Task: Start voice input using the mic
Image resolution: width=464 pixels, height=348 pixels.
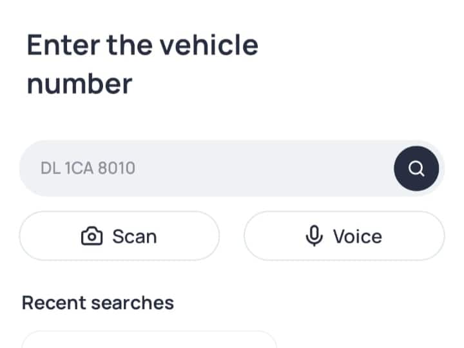Action: pyautogui.click(x=344, y=237)
